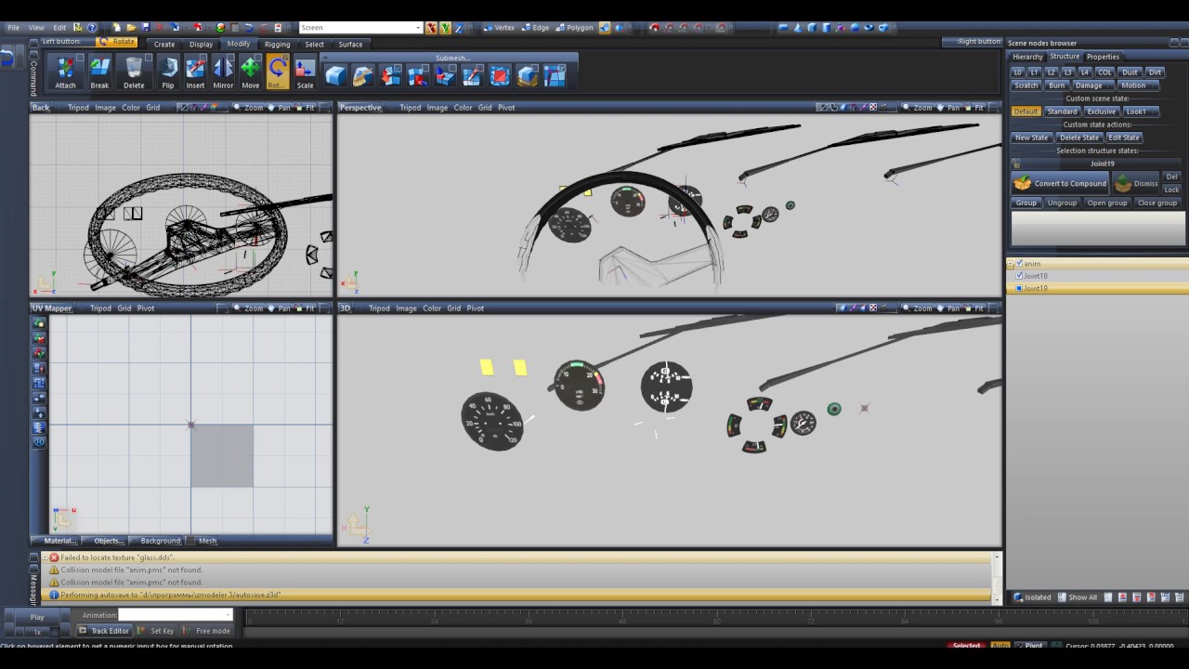The width and height of the screenshot is (1189, 669).
Task: Choose the Delete tool with trash bin
Action: [134, 72]
